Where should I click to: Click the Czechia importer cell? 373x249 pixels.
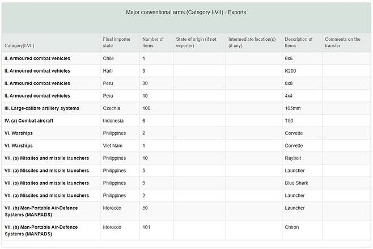click(x=111, y=108)
